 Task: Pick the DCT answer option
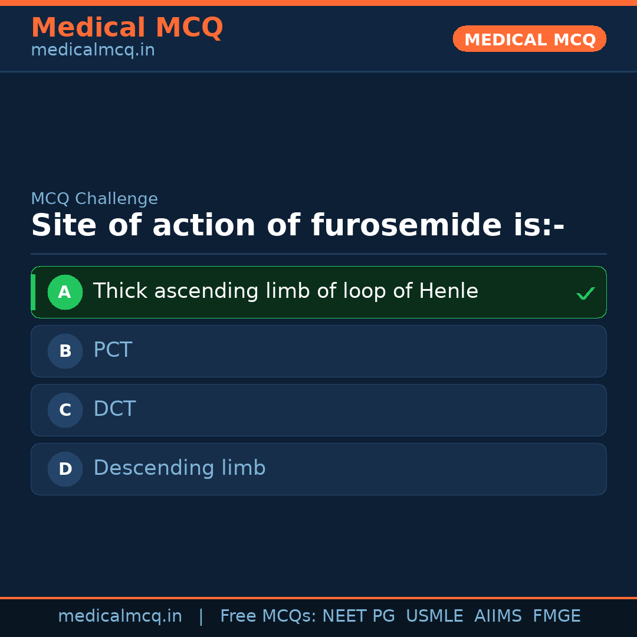pos(114,409)
